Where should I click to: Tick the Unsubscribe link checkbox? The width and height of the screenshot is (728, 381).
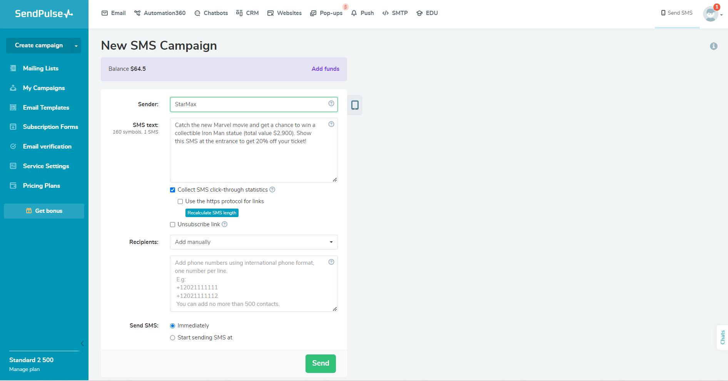[x=173, y=224]
